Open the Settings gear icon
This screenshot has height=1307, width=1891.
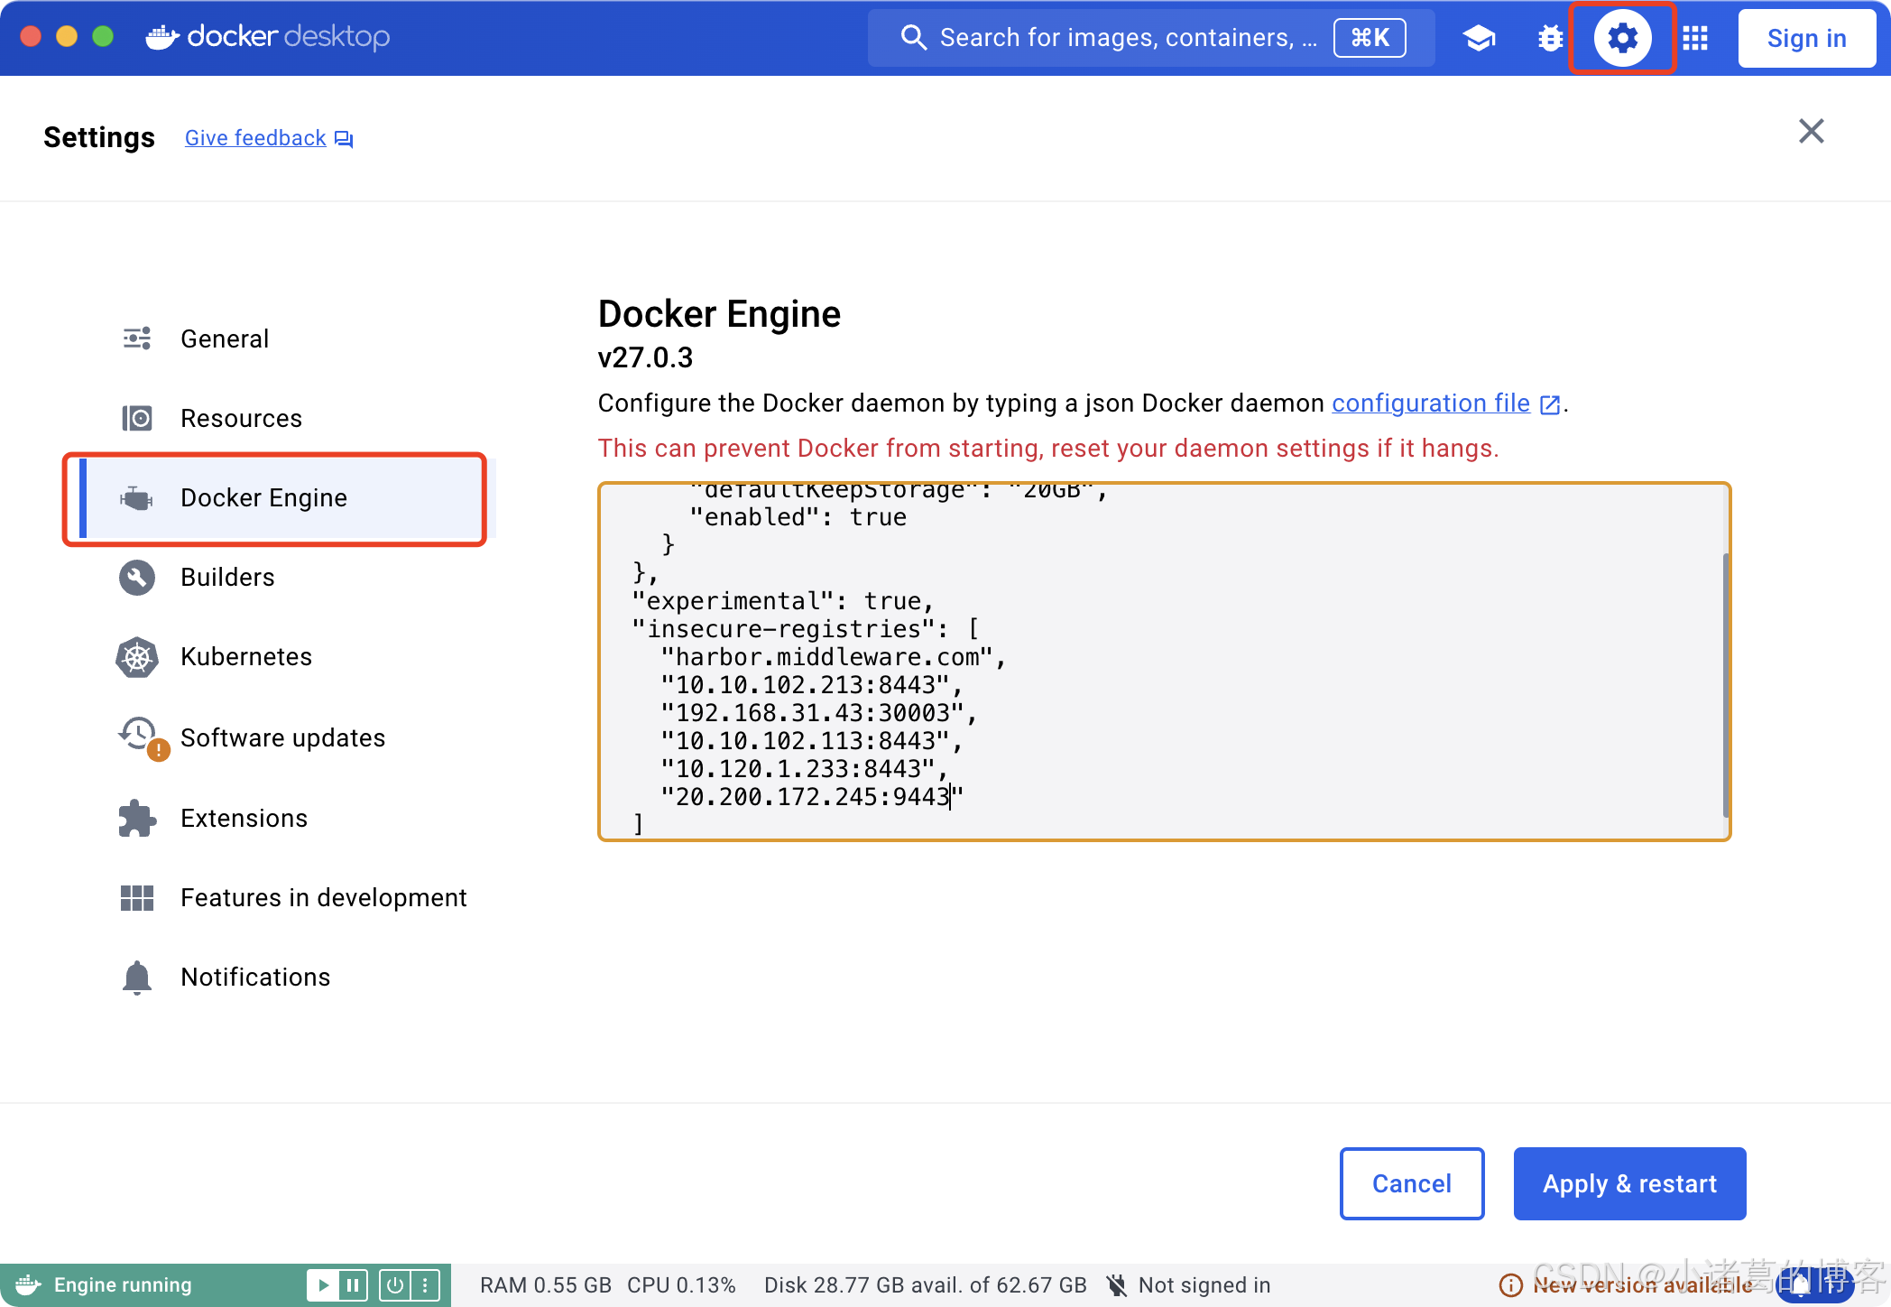click(x=1622, y=38)
